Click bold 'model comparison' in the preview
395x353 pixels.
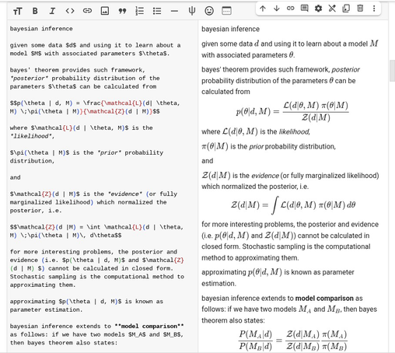(324, 299)
